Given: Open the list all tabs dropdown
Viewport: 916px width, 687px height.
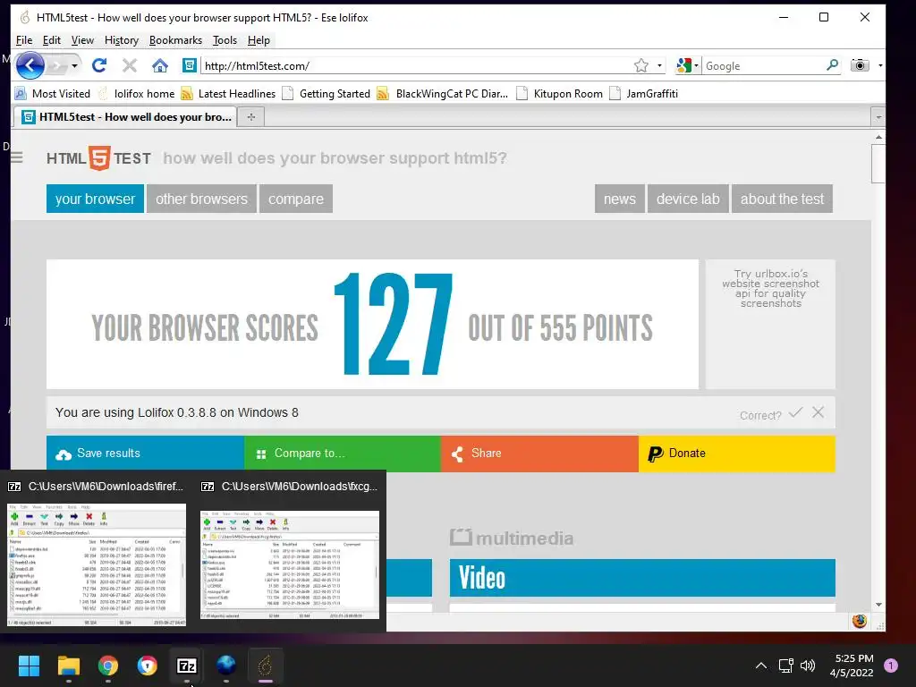Looking at the screenshot, I should [x=878, y=117].
